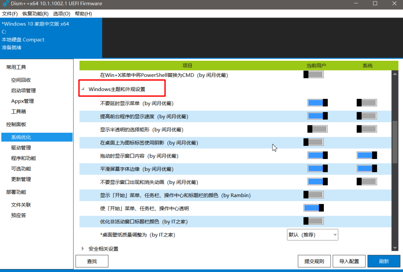The height and width of the screenshot is (272, 403).
Task: Select the *桌面壁纸质量调整为 row label
Action: (x=137, y=235)
